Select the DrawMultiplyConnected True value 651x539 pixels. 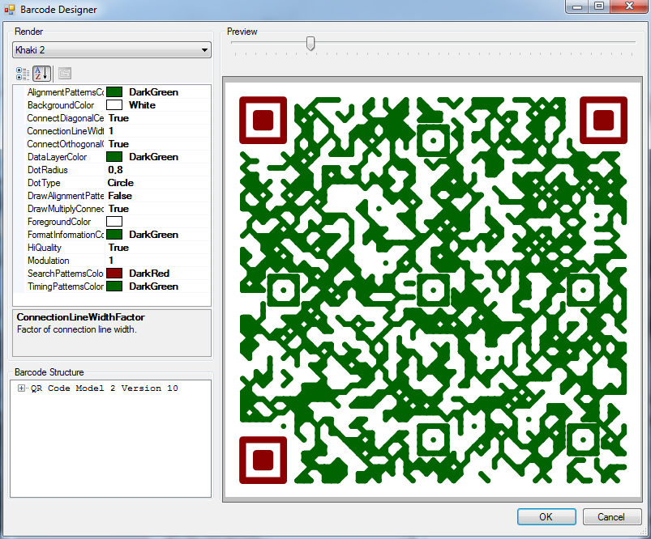click(x=118, y=209)
